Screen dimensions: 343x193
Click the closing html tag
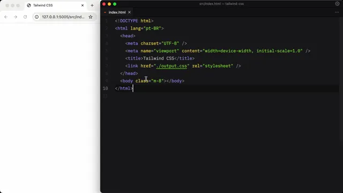(x=124, y=88)
